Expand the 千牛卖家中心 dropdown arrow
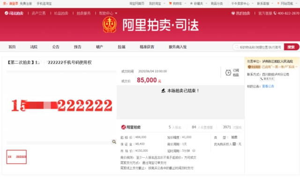This screenshot has width=300, height=177. click(x=253, y=3)
